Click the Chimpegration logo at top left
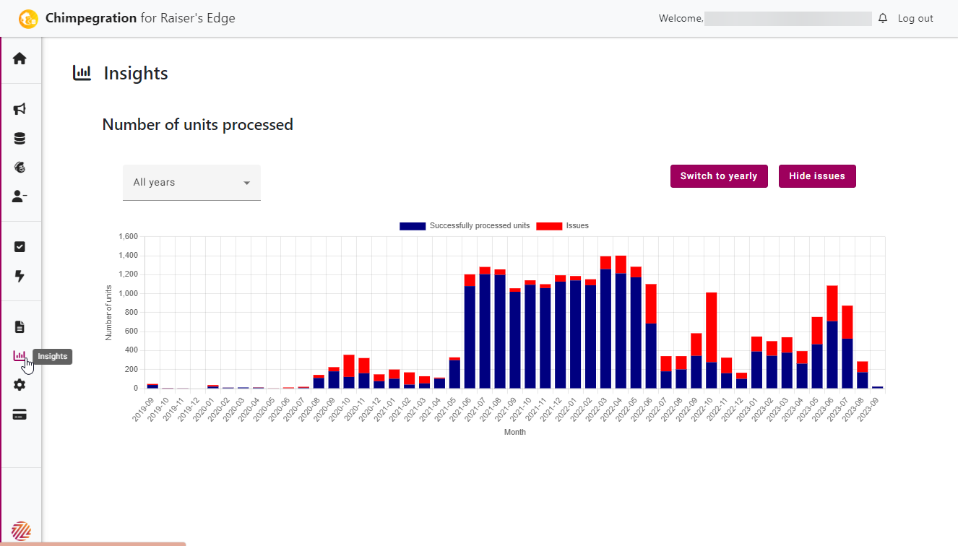The width and height of the screenshot is (958, 546). pos(28,19)
